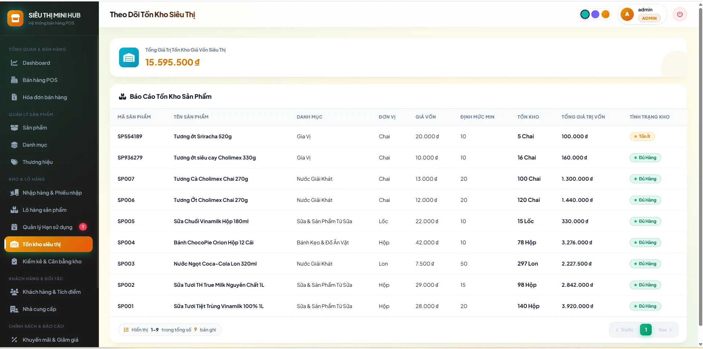Click the Kiểm kê & Cân bằng kho clipboard icon

14,262
